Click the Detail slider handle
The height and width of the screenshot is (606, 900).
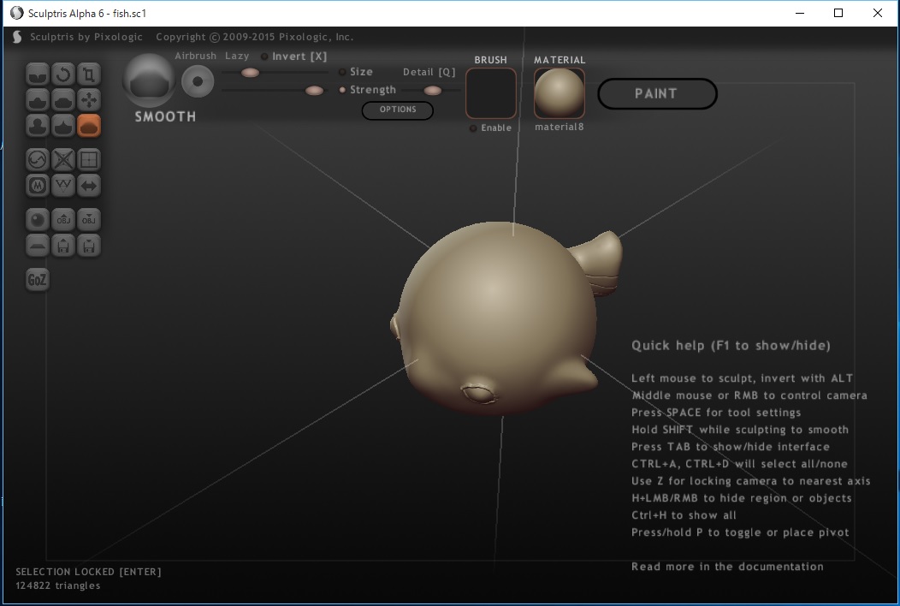point(433,90)
